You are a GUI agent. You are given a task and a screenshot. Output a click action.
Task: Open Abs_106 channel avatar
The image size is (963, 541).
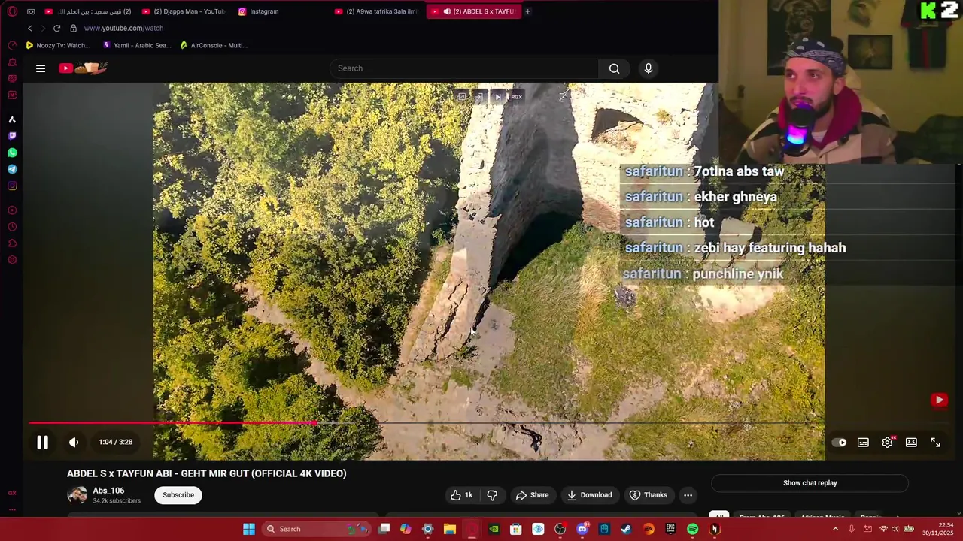(77, 495)
